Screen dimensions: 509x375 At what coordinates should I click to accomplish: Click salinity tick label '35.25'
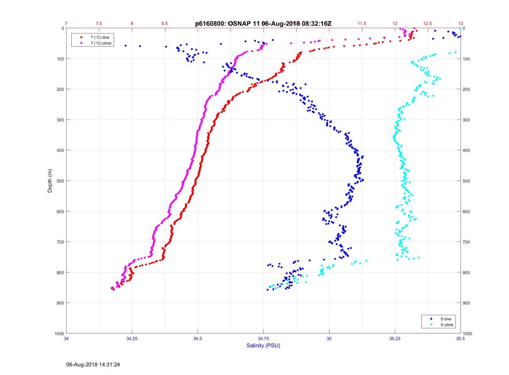395,339
